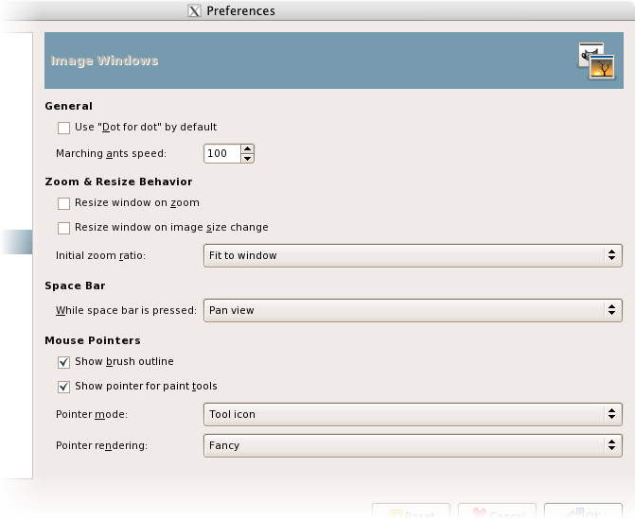Image resolution: width=635 pixels, height=519 pixels.
Task: Click the "Pointer mode:" label
Action: tap(92, 415)
